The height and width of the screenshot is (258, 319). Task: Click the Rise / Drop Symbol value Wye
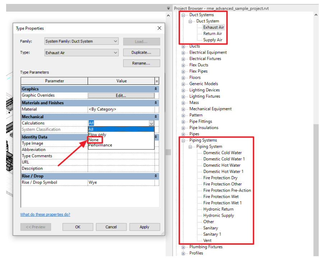tap(121, 183)
